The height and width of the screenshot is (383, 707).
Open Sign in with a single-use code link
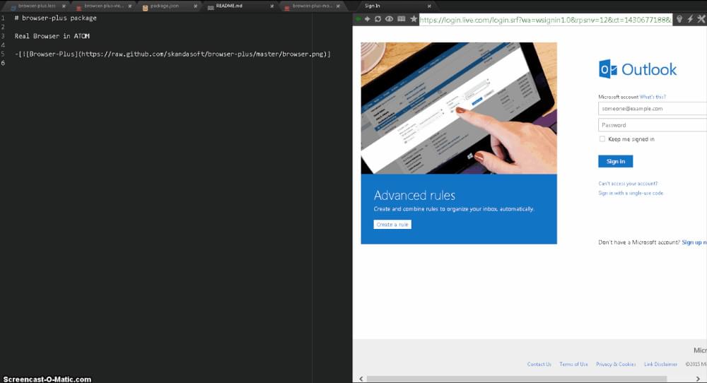click(x=631, y=193)
